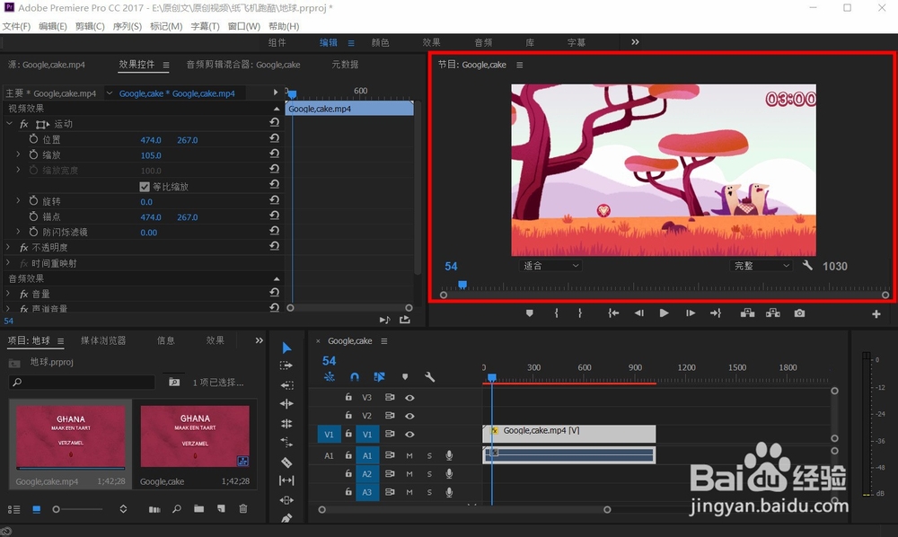Screen dimensions: 898x537
Task: Select the Slide tool
Action: click(286, 500)
